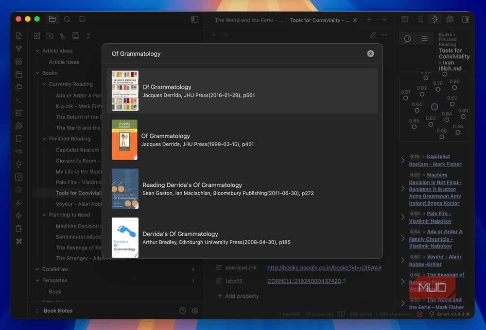Choose Reading Derrida's Of Grammatology result
The height and width of the screenshot is (330, 486).
point(243,188)
